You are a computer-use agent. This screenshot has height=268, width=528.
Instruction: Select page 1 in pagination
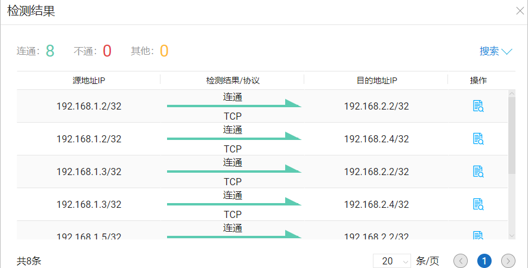[x=484, y=261]
